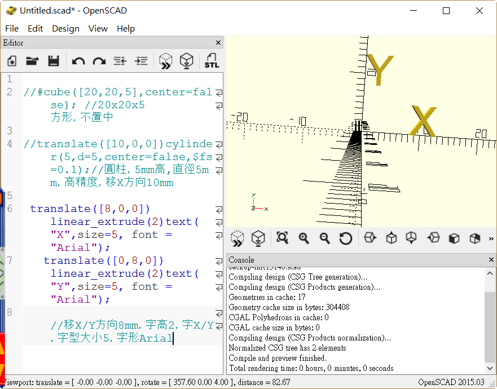This screenshot has height=389, width=497.
Task: Render the model from the viewer toolbar
Action: coord(258,238)
